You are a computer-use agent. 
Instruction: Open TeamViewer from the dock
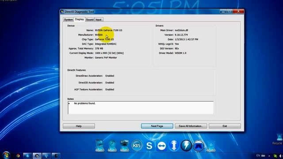(x=161, y=146)
